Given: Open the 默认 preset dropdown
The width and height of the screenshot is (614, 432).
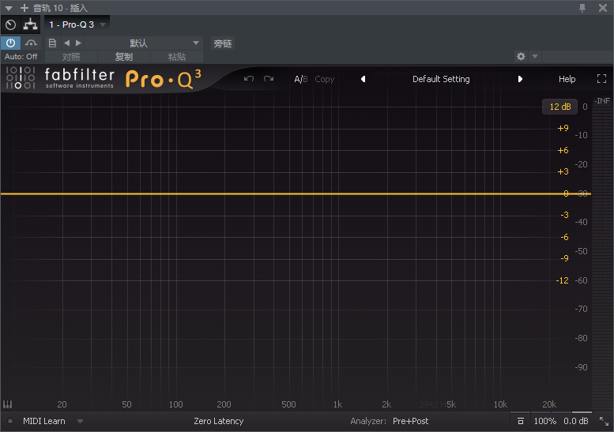Looking at the screenshot, I should pos(143,43).
